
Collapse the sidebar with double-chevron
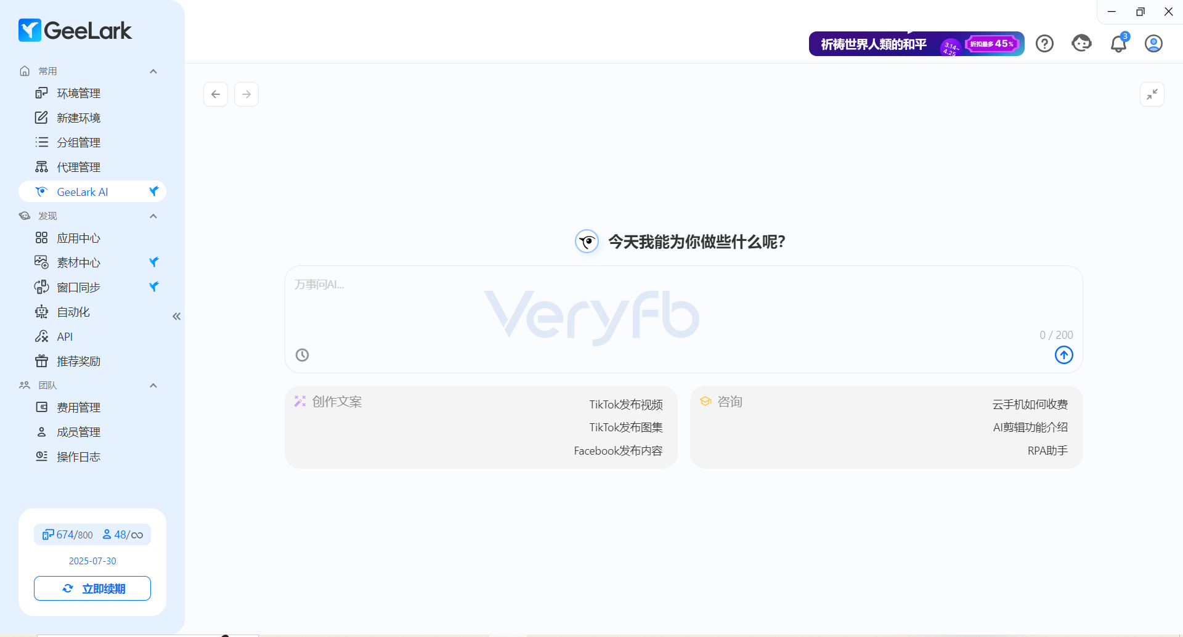(x=177, y=316)
